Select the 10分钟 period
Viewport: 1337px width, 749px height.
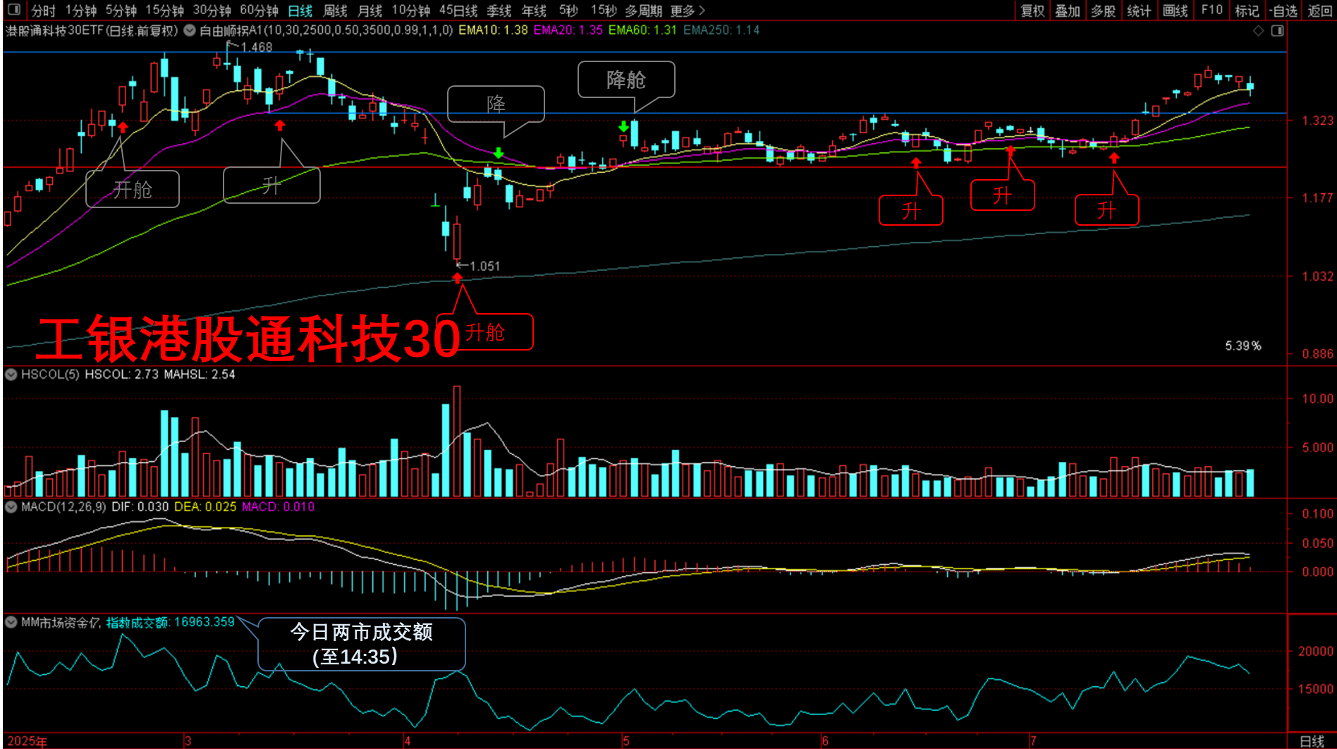410,11
